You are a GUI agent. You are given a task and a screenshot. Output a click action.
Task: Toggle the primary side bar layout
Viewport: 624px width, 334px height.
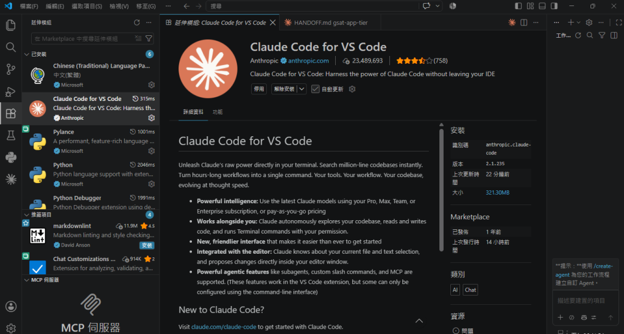518,6
